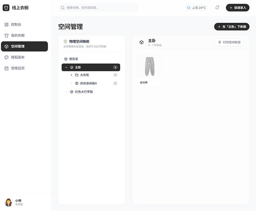Click the 小明 username text

[x=18, y=201]
